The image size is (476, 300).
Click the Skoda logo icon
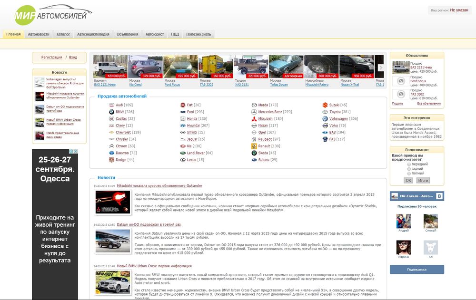coord(254,153)
